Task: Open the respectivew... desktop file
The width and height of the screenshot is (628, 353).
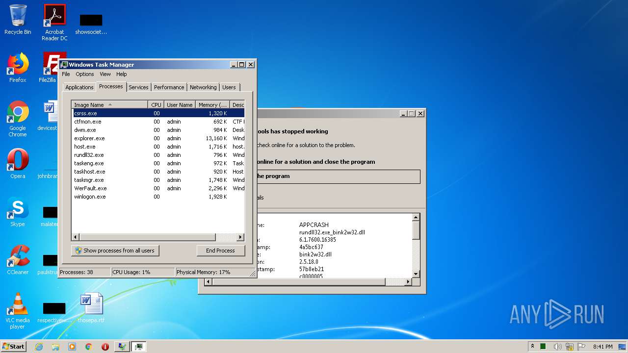Action: 54,313
